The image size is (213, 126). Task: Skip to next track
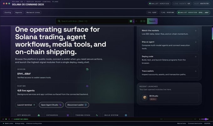pyautogui.click(x=9, y=119)
